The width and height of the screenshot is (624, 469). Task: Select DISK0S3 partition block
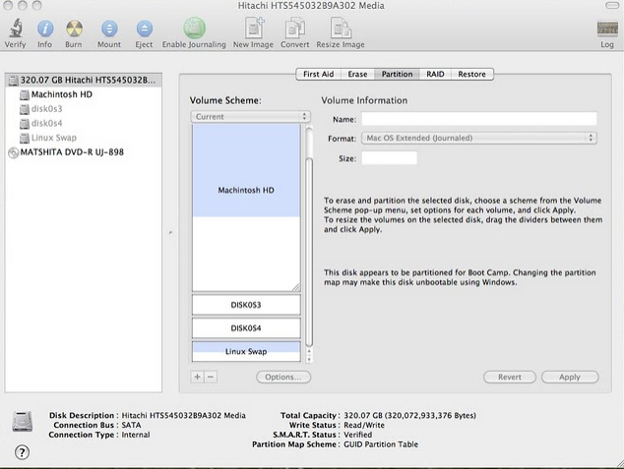pos(246,305)
